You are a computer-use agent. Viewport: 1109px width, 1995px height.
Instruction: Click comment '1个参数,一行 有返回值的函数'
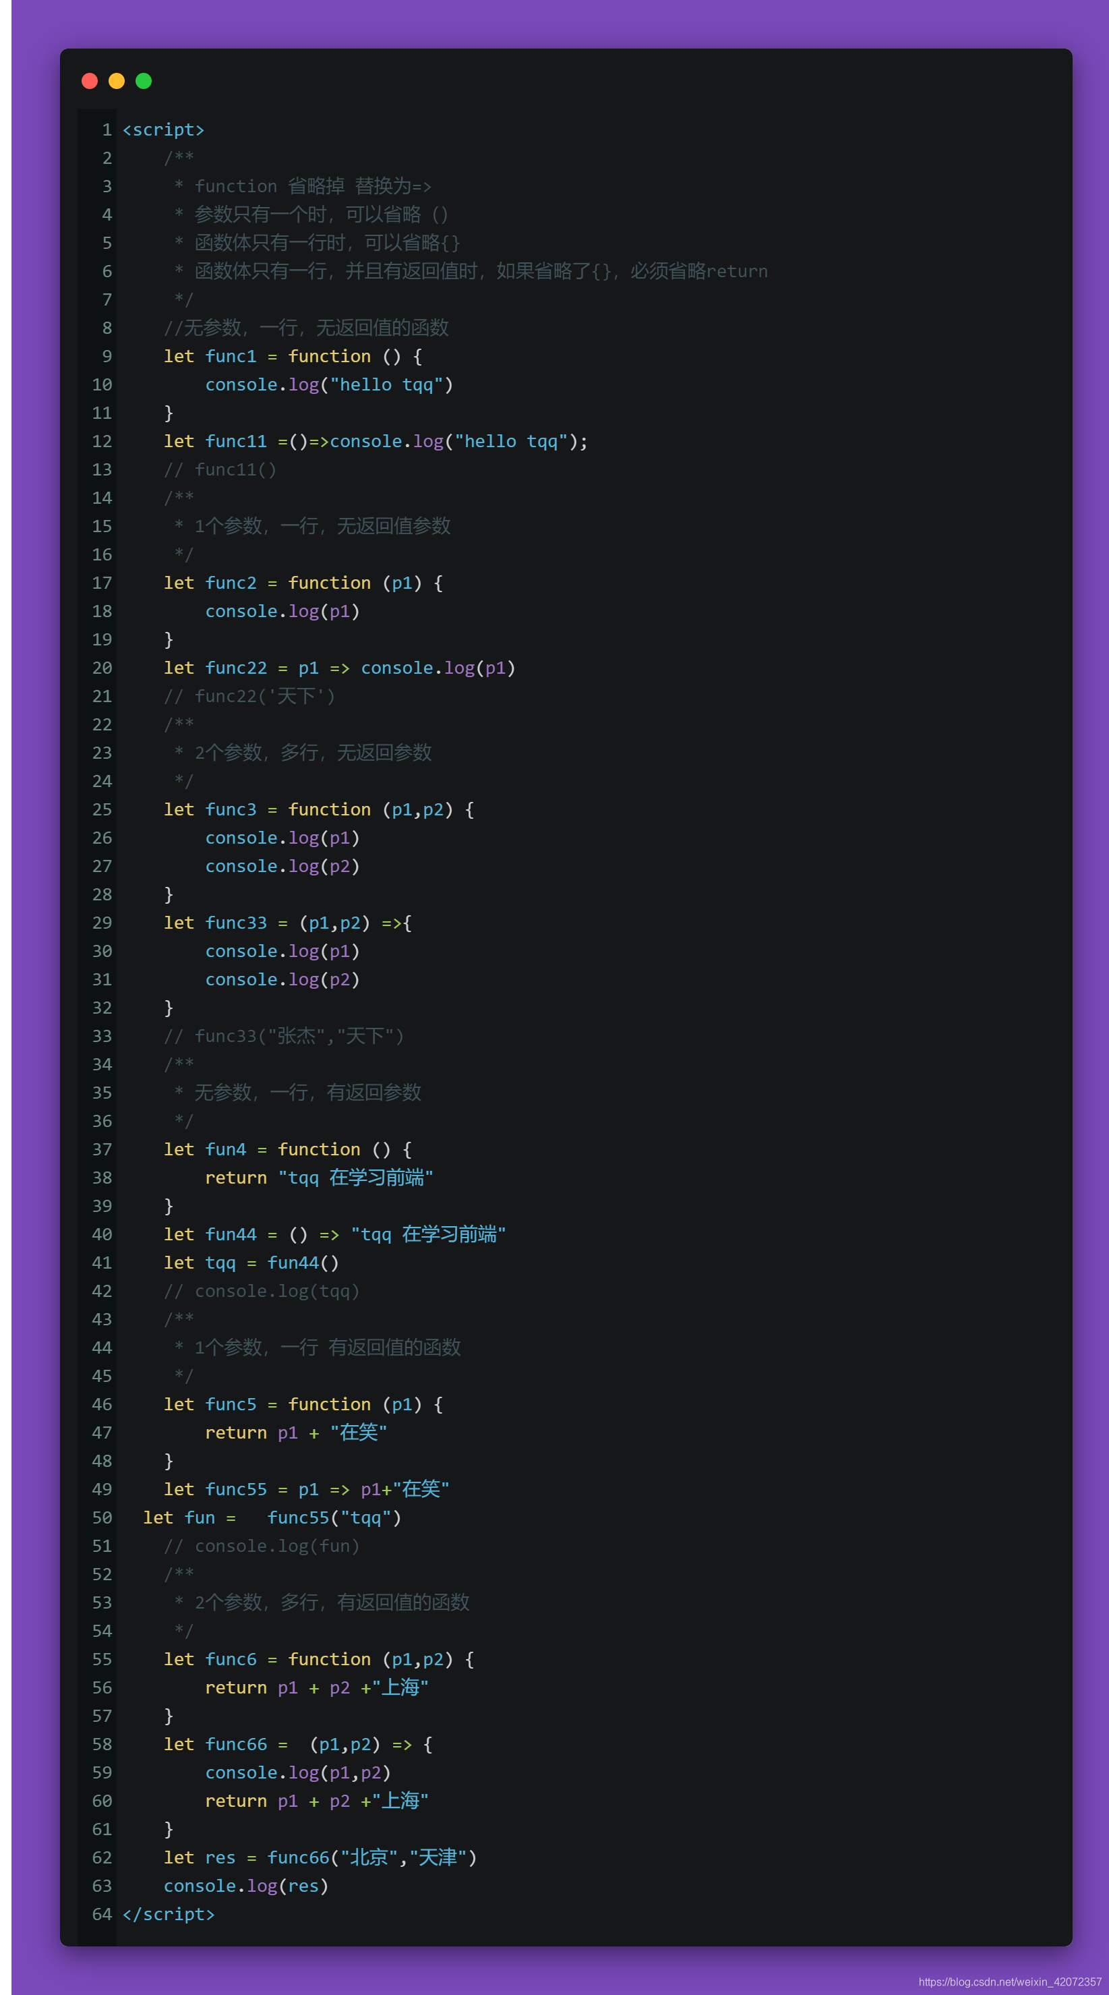328,1348
